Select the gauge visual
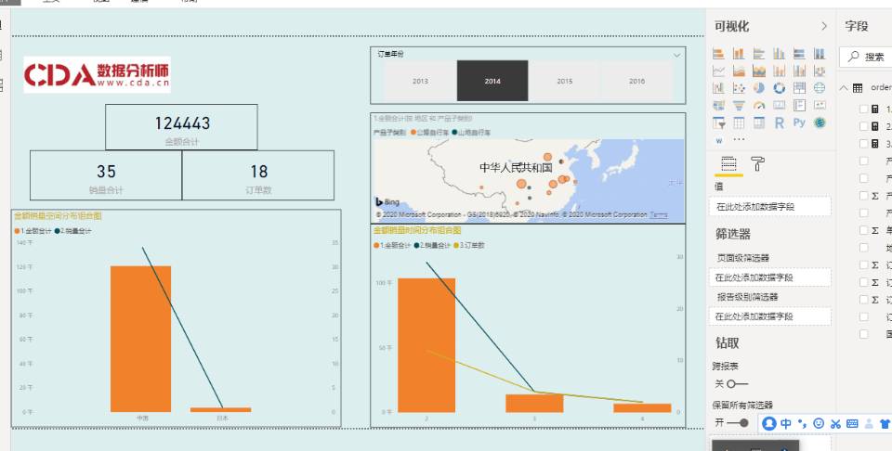The width and height of the screenshot is (892, 451). [x=759, y=105]
